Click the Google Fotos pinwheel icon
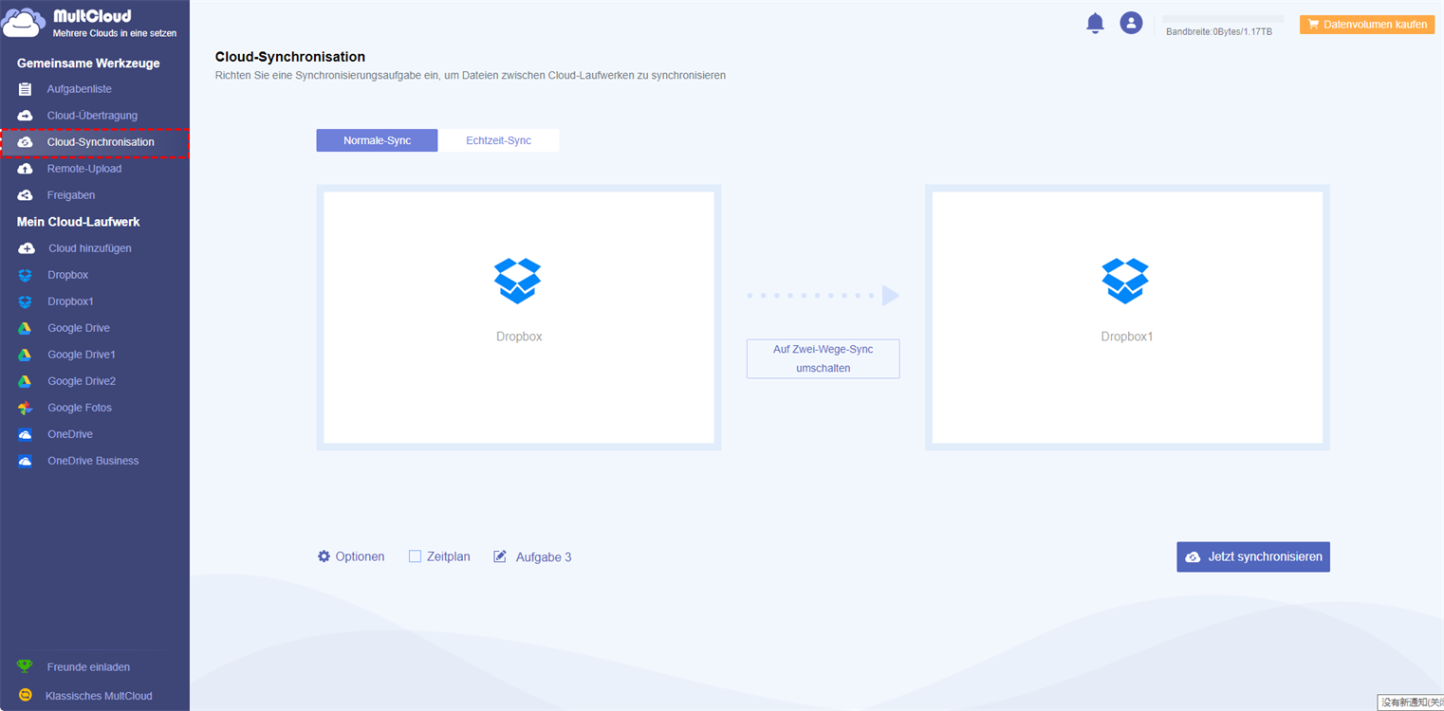The image size is (1444, 711). click(26, 408)
